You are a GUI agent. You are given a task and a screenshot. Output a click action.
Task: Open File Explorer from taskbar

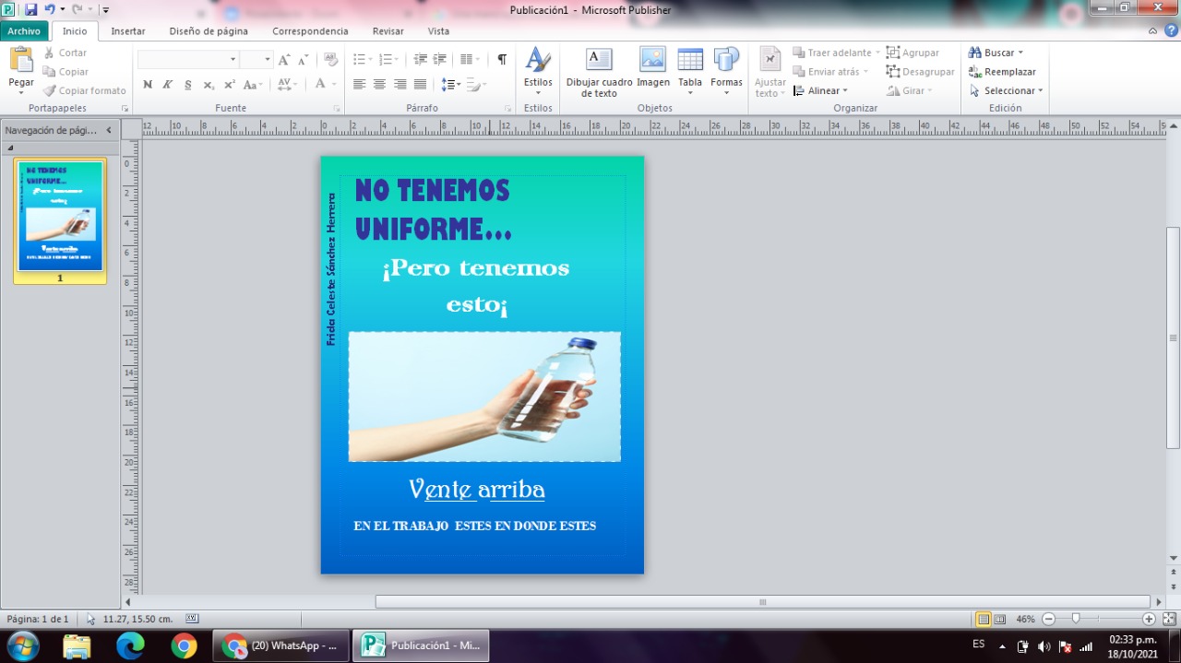[x=77, y=646]
